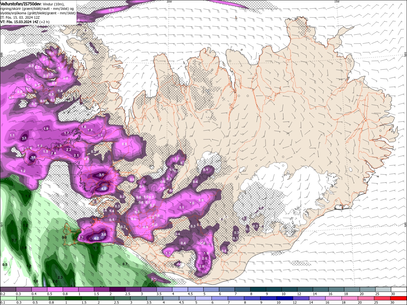Select the 18 swatch in the rain legend

[349, 298]
